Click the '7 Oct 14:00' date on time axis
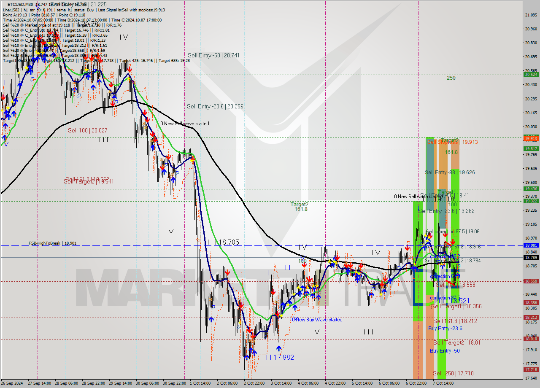Screen dimensions: 540x388 click(443, 383)
